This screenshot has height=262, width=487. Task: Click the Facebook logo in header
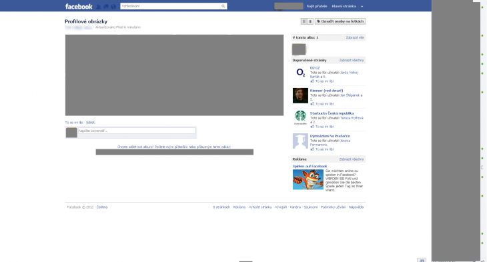(x=79, y=6)
